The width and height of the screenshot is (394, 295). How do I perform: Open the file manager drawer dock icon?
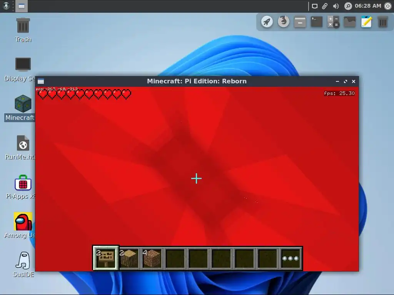tap(300, 22)
